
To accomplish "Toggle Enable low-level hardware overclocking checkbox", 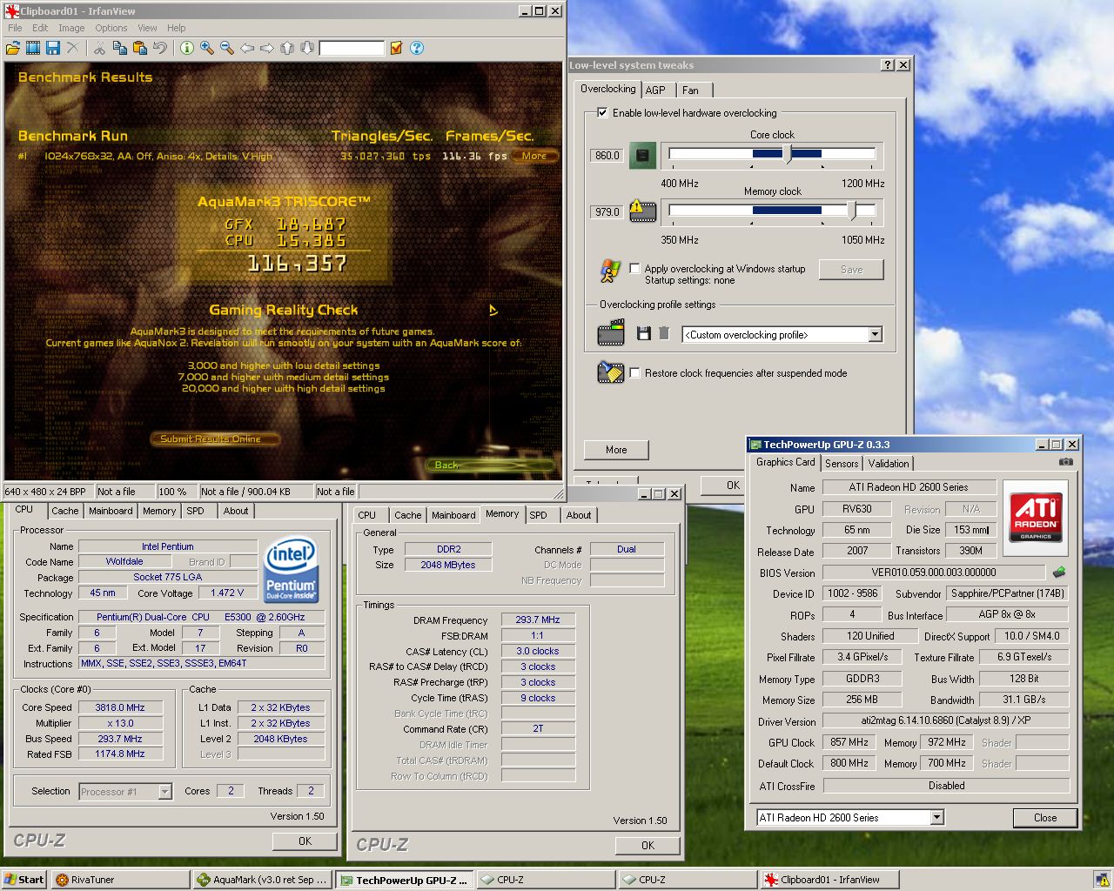I will pyautogui.click(x=602, y=112).
